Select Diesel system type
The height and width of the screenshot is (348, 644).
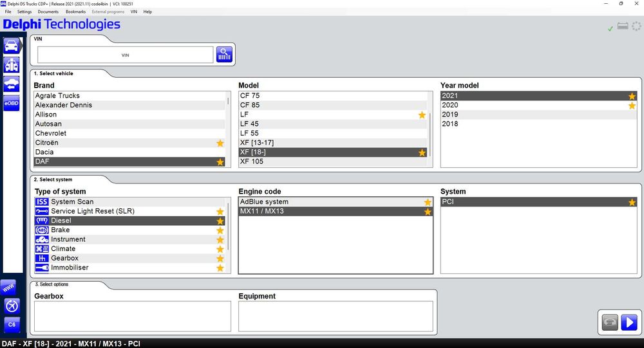coord(130,221)
